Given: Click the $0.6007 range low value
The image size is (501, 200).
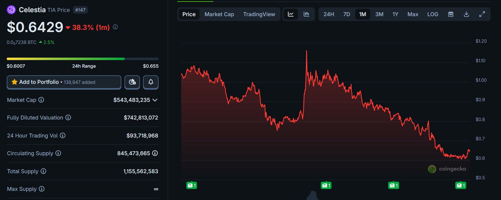Looking at the screenshot, I should click(16, 66).
